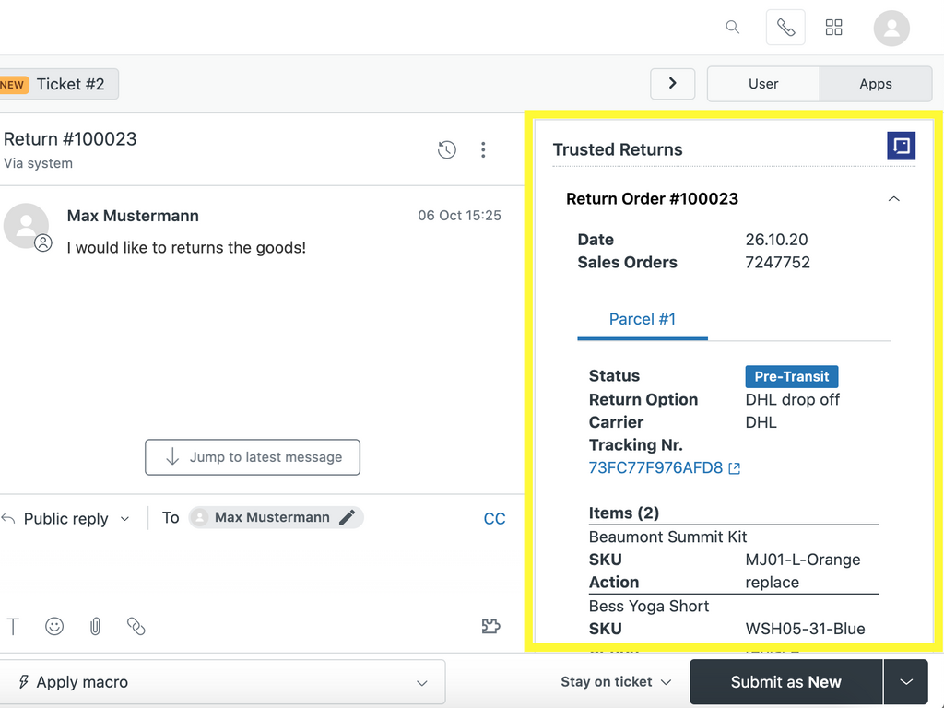This screenshot has width=944, height=708.
Task: Click Jump to latest message button
Action: click(253, 457)
